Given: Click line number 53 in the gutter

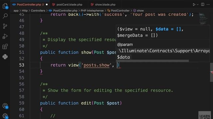Looking at the screenshot, I should point(21,65).
